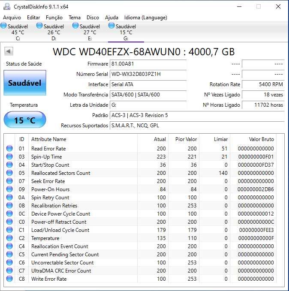Click the 15 °C temperature button

click(x=25, y=120)
